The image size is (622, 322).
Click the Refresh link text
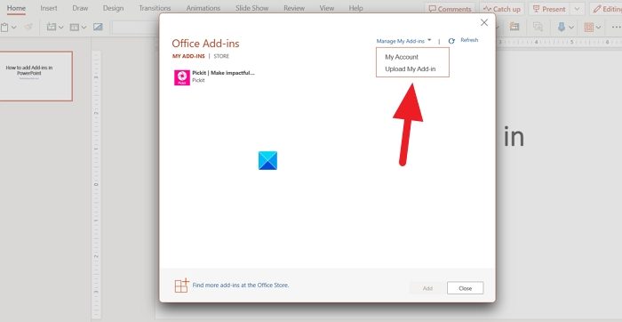(469, 40)
